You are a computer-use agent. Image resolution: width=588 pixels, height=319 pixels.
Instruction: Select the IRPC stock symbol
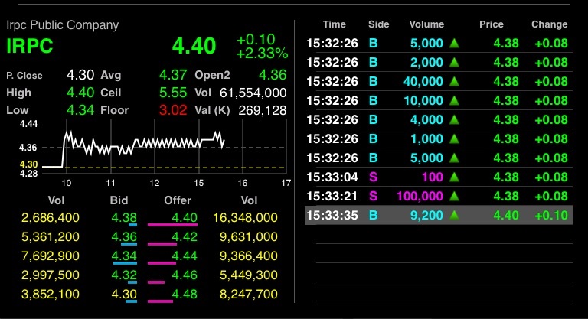pos(30,46)
